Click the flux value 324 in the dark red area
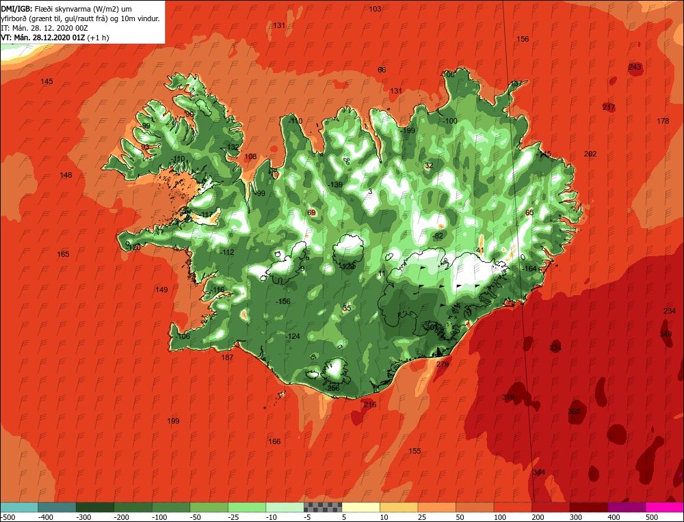This screenshot has height=522, width=684. point(555,348)
